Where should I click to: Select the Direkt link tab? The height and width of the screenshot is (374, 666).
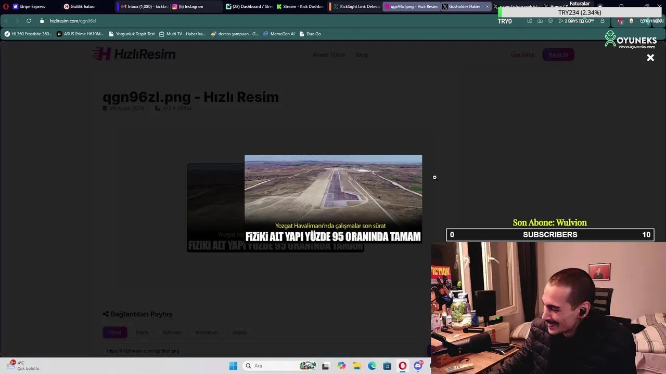115,332
